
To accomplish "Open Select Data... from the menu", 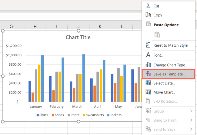I will click(168, 83).
